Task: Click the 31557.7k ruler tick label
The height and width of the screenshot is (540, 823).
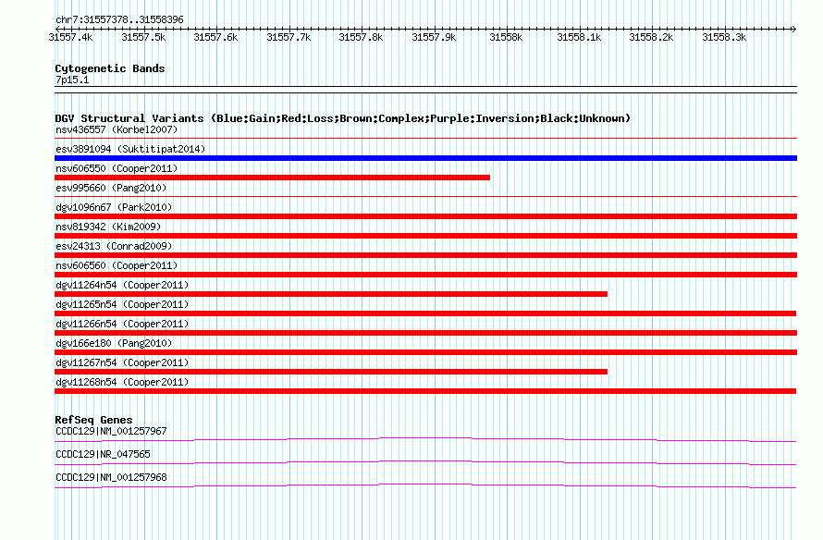Action: 289,37
